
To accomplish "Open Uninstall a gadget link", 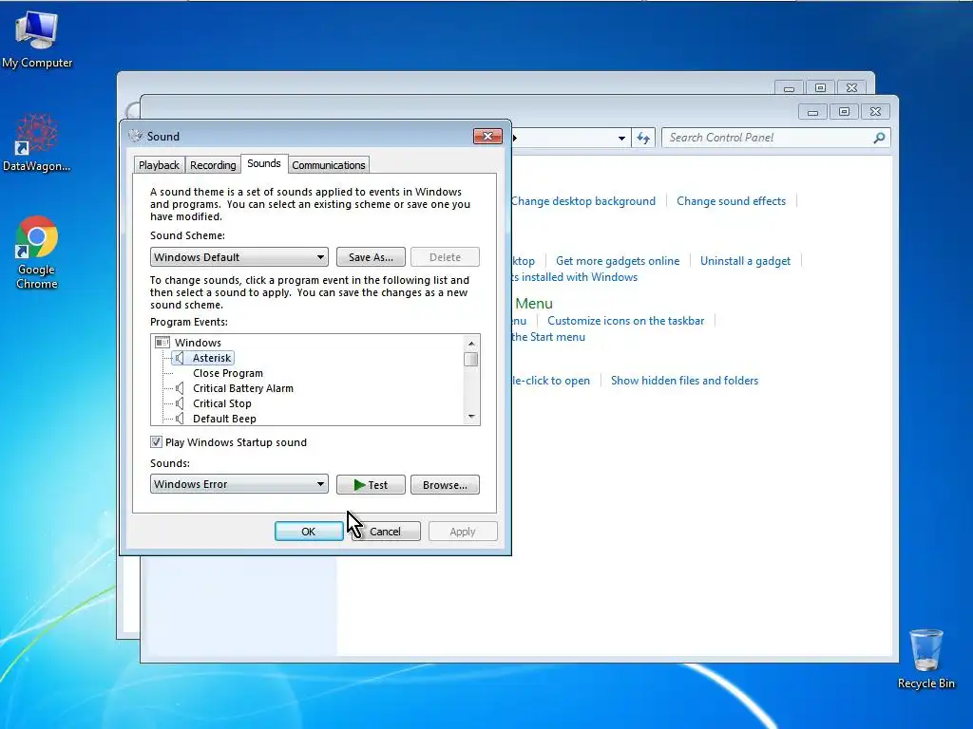I will [745, 261].
